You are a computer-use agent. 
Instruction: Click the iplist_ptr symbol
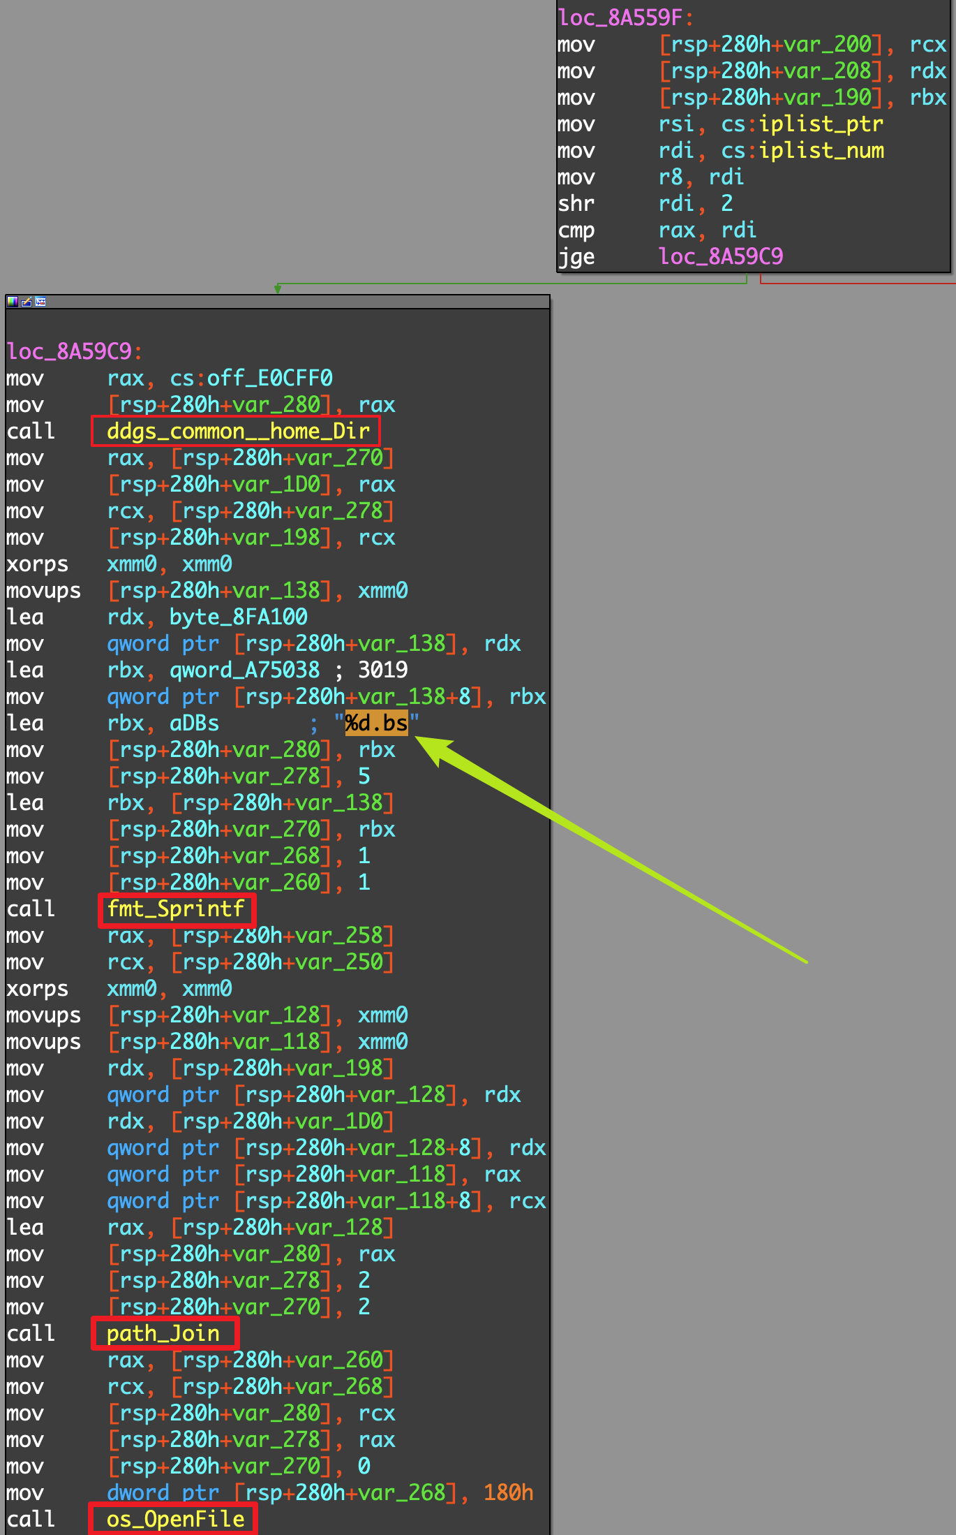[821, 124]
